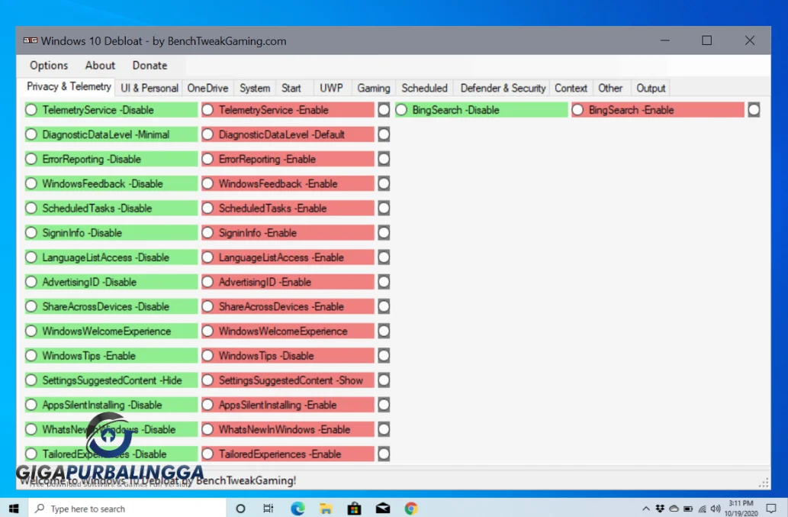Switch to the System tab

coord(255,88)
